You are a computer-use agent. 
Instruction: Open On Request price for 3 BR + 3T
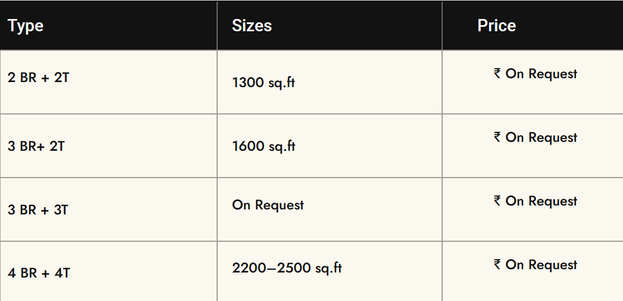(x=541, y=201)
